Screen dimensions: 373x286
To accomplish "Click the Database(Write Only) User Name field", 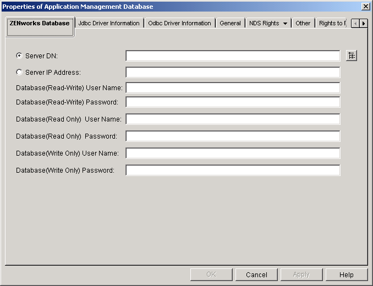I will tap(233, 153).
